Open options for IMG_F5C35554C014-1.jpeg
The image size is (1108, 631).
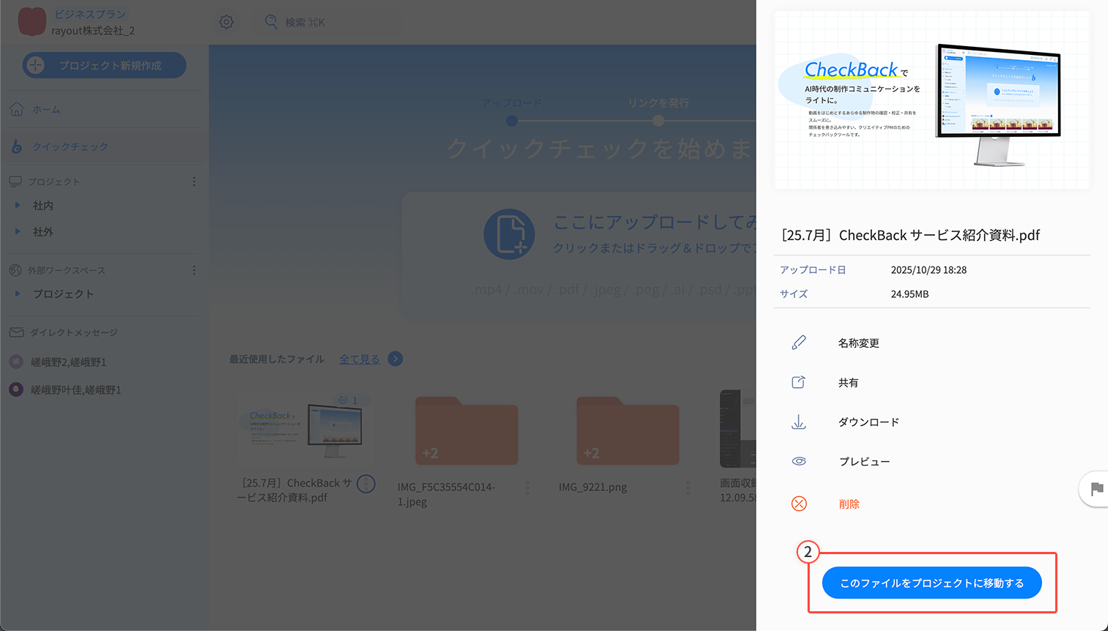527,488
